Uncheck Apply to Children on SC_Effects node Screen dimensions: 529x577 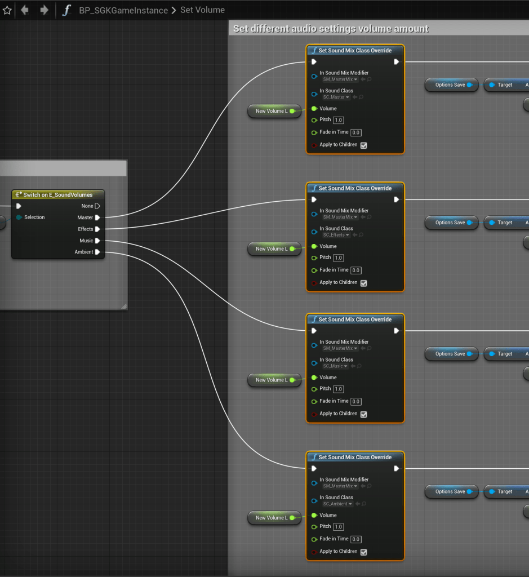point(363,283)
